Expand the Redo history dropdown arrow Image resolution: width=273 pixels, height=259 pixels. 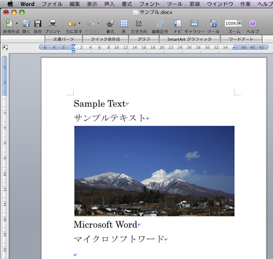pyautogui.click(x=98, y=23)
